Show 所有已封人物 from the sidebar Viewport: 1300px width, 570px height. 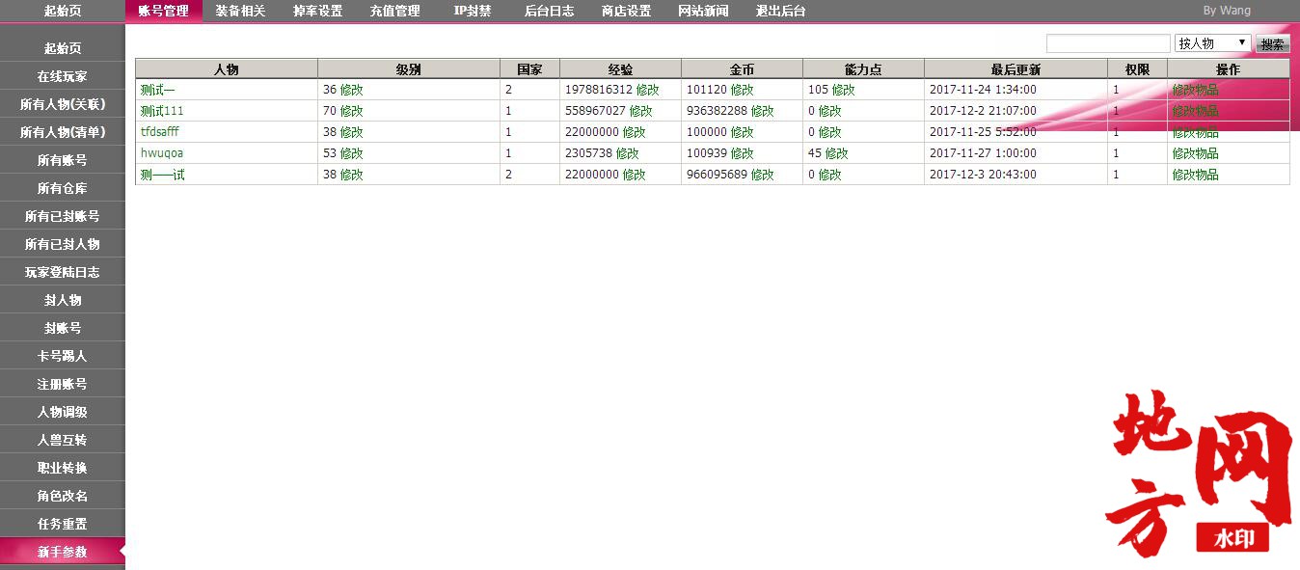pyautogui.click(x=63, y=244)
